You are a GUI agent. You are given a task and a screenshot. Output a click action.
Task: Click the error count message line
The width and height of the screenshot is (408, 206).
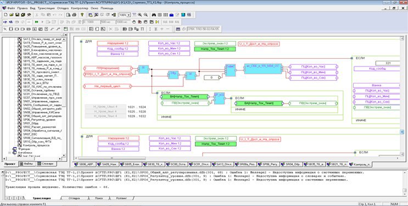click(x=57, y=187)
